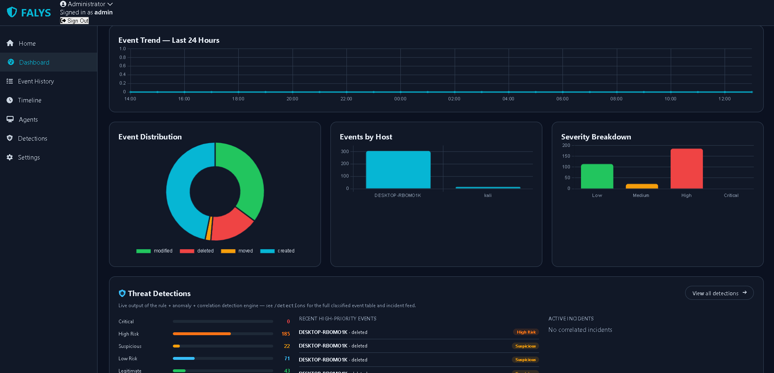Click the Low Risk blue progress bar
This screenshot has height=373, width=774.
coord(184,358)
